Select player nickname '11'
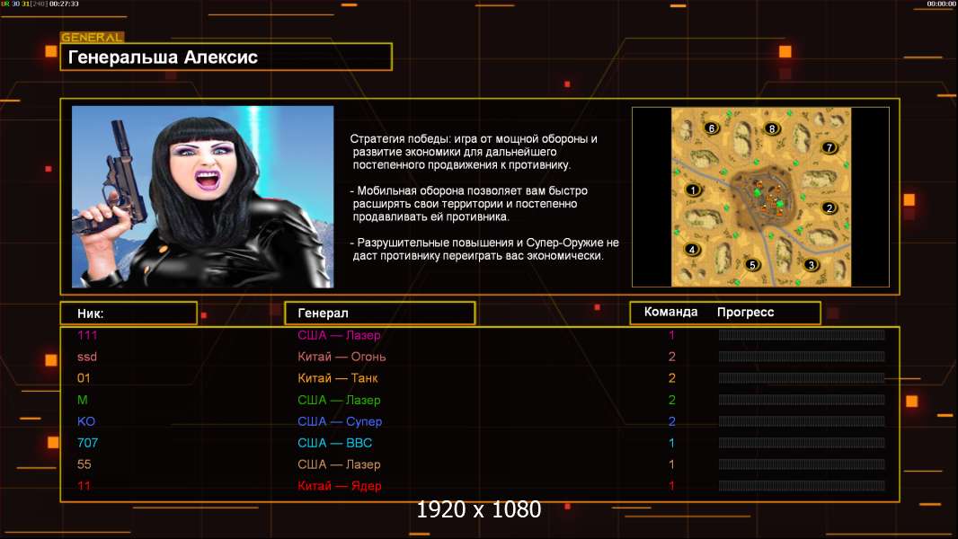Screen dimensions: 958x539 tap(84, 486)
